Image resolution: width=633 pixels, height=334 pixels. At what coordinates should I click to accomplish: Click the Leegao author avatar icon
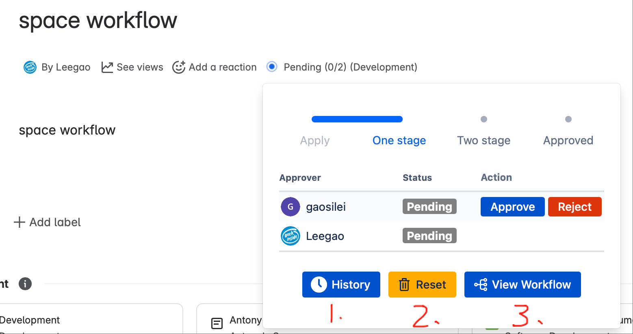pos(30,67)
